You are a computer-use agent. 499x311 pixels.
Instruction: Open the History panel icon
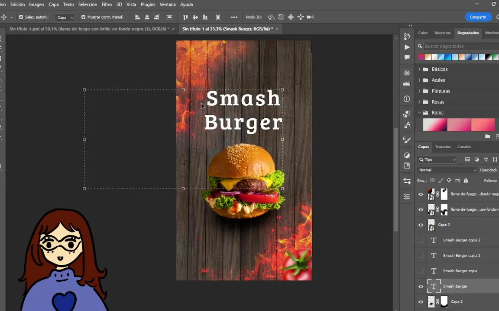(407, 36)
